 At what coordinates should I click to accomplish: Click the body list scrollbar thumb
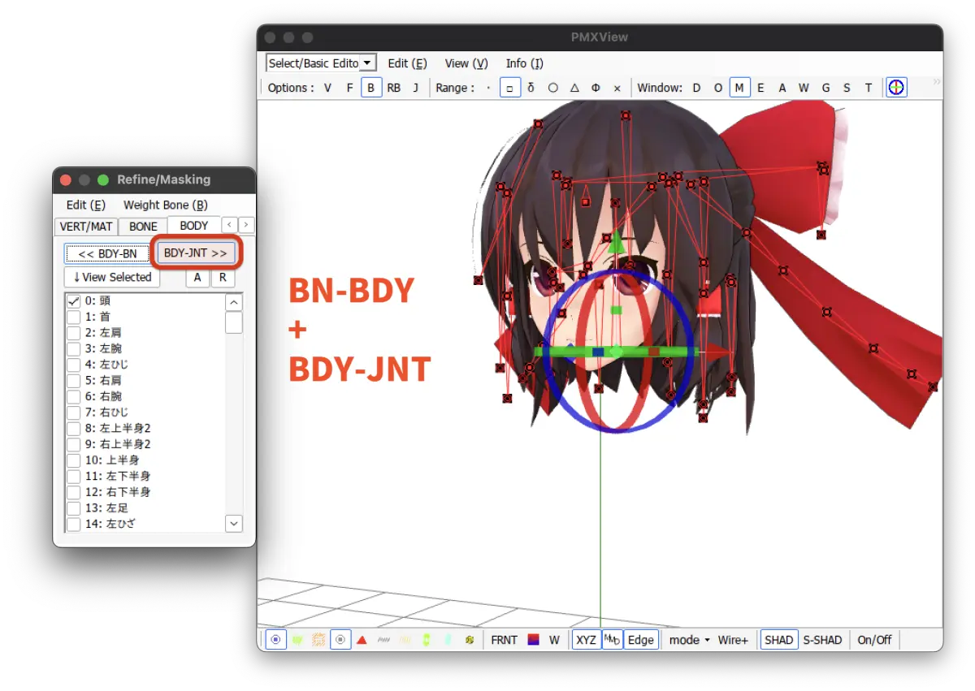(234, 322)
